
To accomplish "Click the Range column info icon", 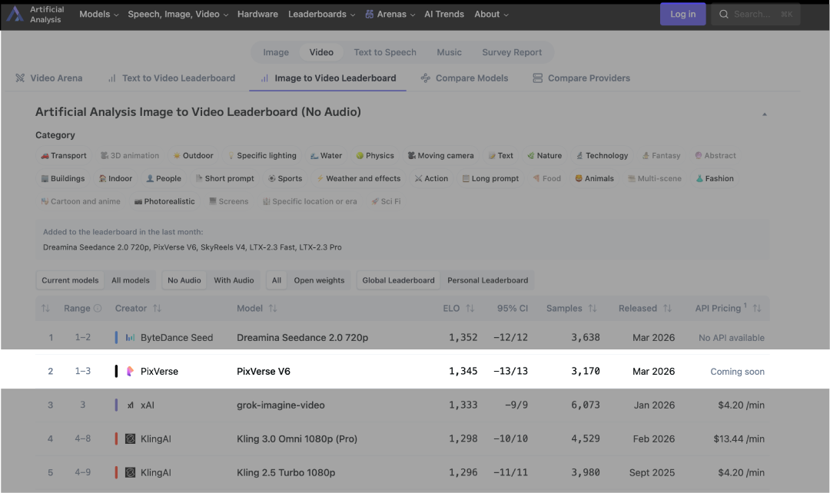I will pos(98,309).
